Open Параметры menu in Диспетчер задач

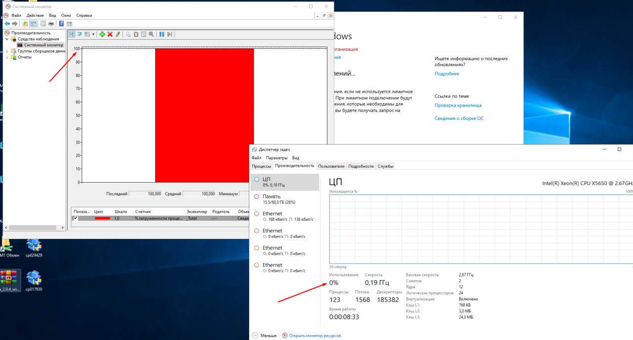[276, 158]
